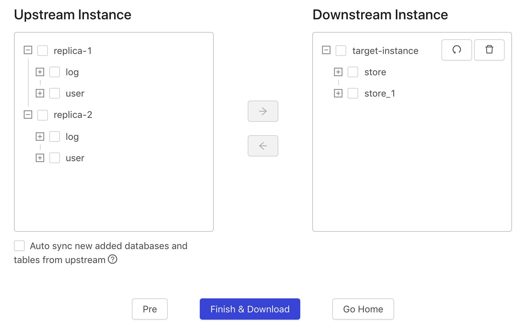
Task: Click the left arrow transfer button
Action: click(x=263, y=146)
